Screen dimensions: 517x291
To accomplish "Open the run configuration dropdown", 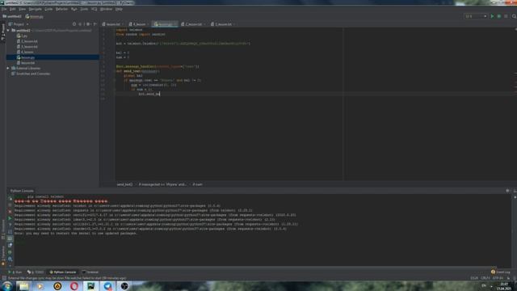I will (476, 16).
